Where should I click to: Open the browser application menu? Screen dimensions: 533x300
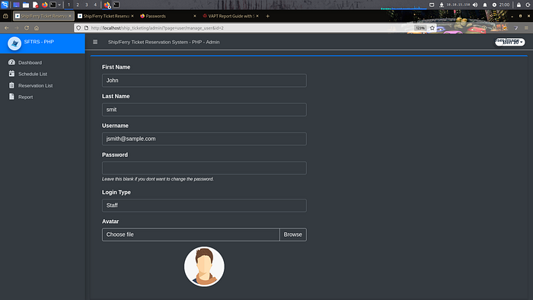[526, 28]
